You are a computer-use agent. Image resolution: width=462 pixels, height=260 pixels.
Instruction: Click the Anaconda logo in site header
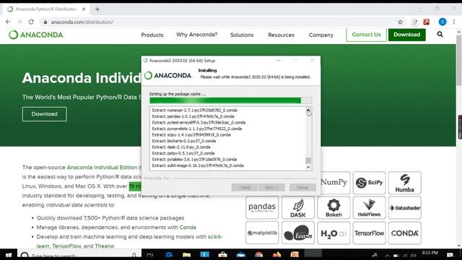coord(36,35)
